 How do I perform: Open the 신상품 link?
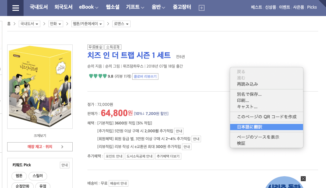tap(270, 7)
